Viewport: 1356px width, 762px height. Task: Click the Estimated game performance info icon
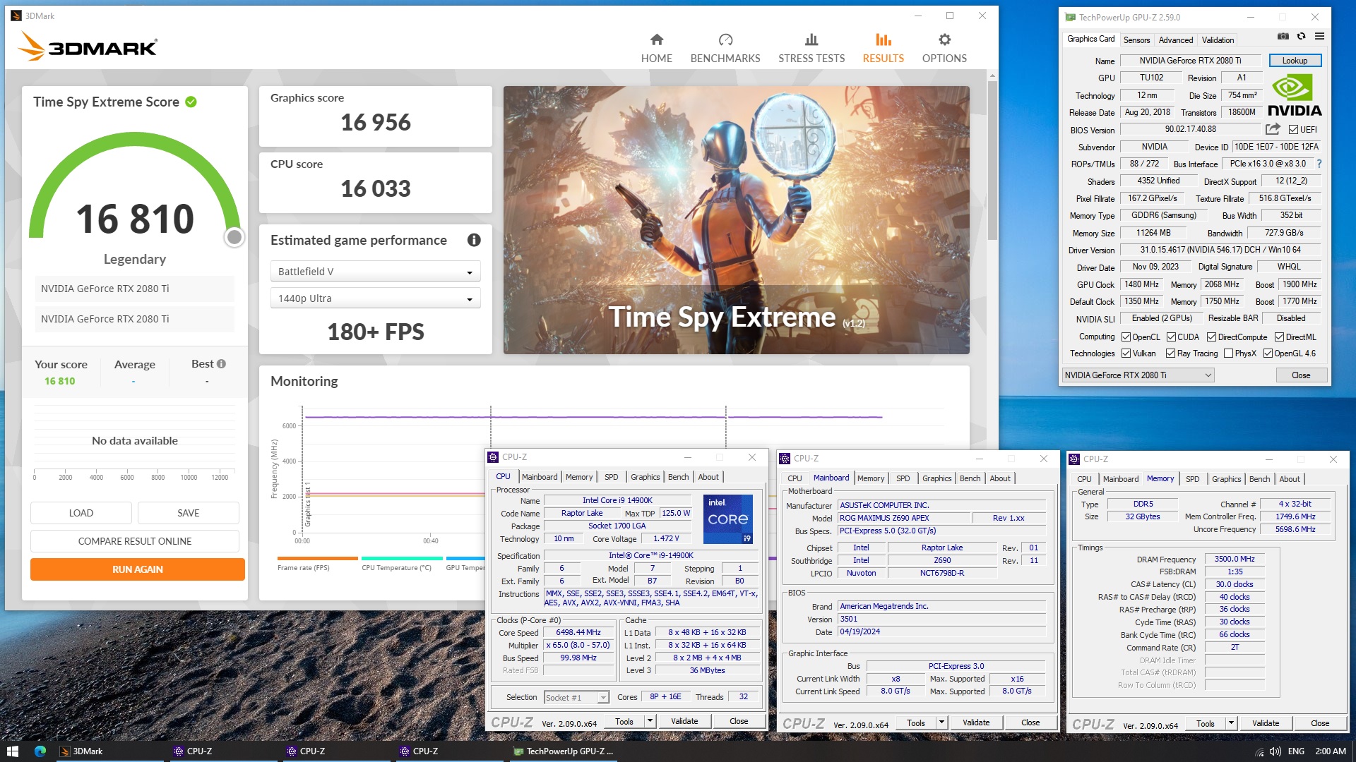[474, 240]
